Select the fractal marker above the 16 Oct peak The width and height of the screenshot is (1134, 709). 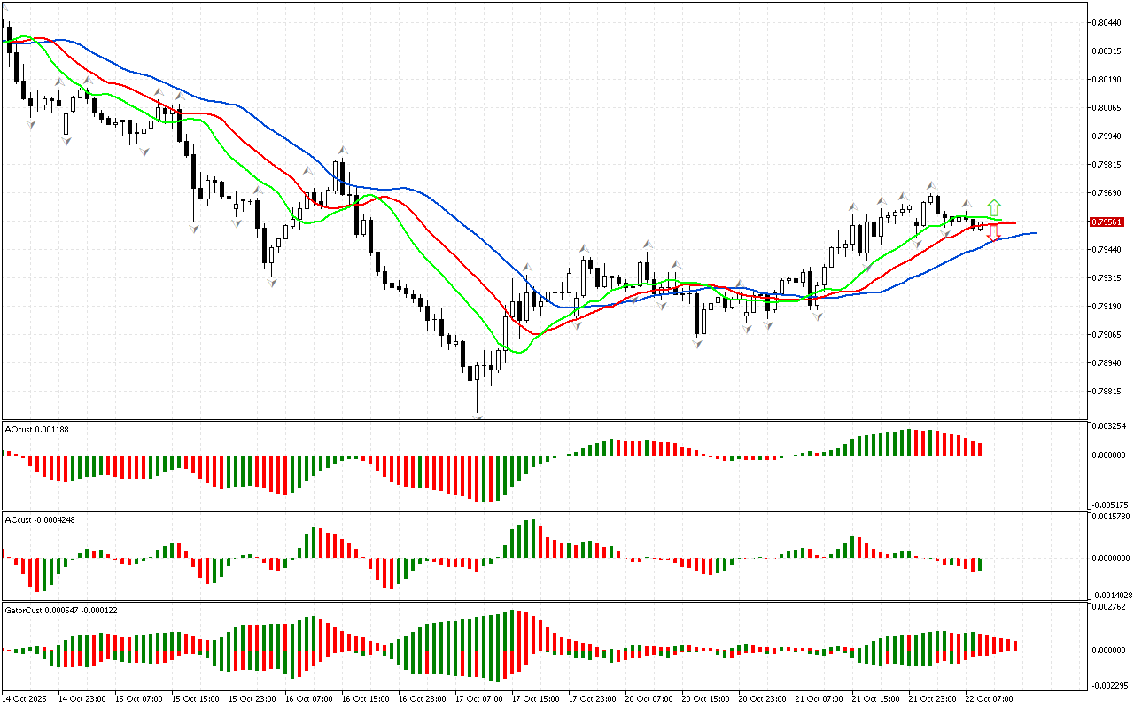pyautogui.click(x=341, y=151)
